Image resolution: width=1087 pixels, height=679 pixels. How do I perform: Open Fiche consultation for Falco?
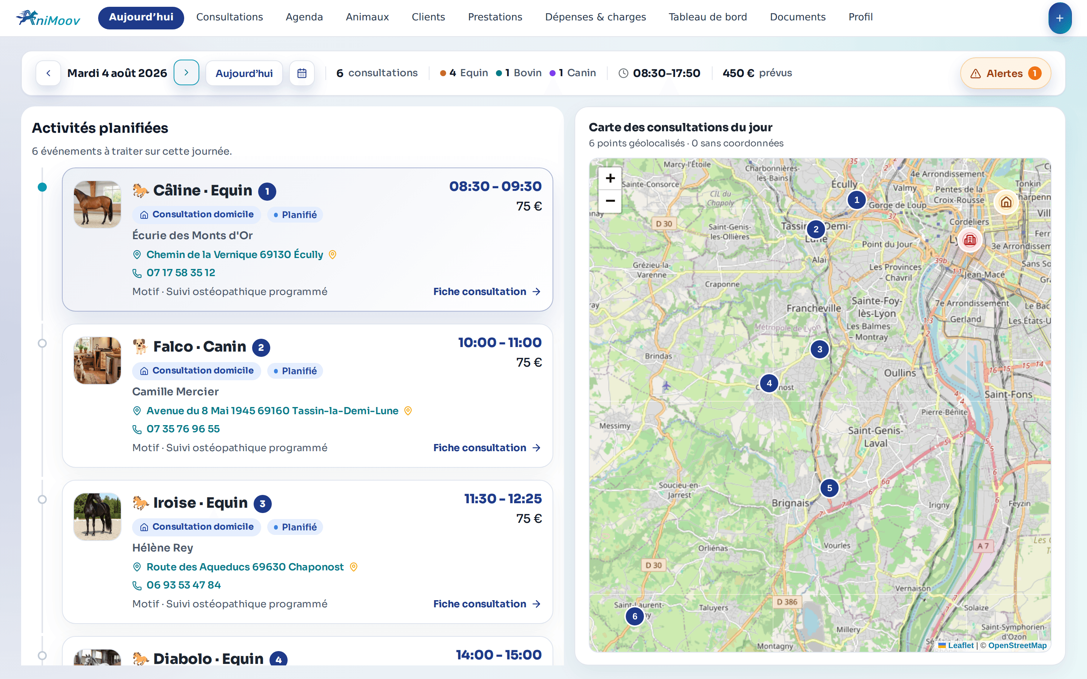pyautogui.click(x=487, y=448)
